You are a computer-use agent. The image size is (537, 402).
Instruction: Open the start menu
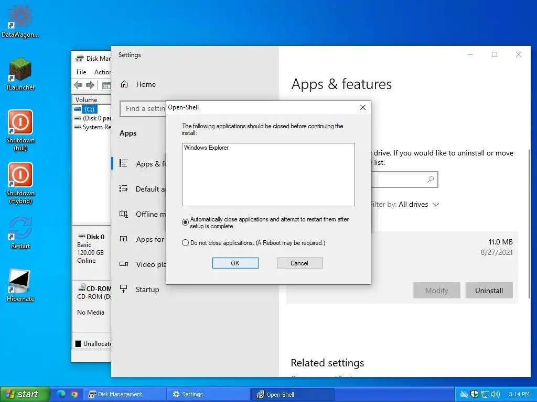25,394
